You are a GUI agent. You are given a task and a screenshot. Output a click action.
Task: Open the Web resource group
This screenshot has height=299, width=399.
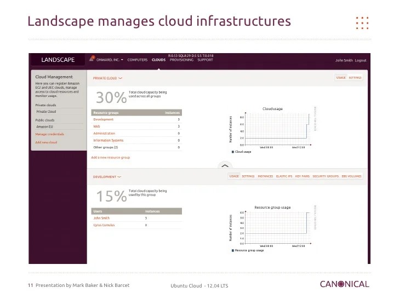[96, 127]
